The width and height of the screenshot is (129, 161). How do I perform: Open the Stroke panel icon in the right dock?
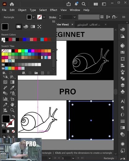pos(122,121)
